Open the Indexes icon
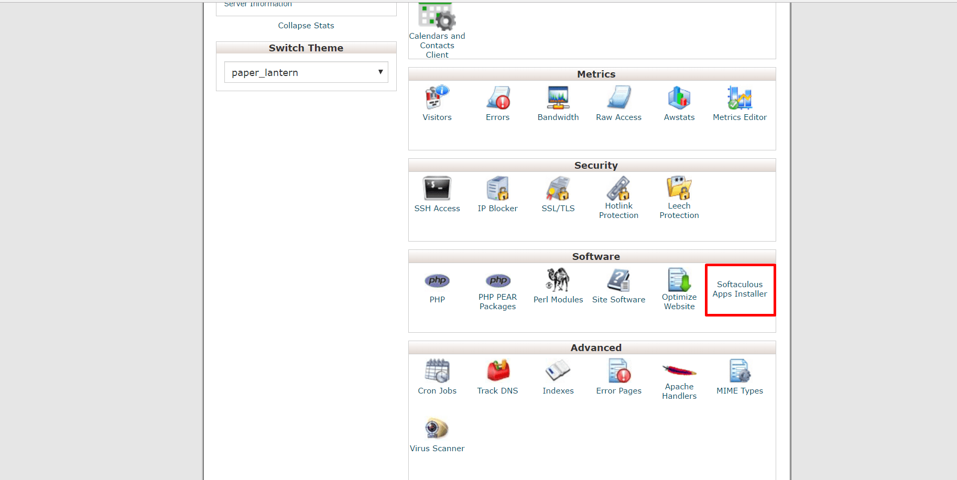Screen dimensions: 957x480 [558, 371]
